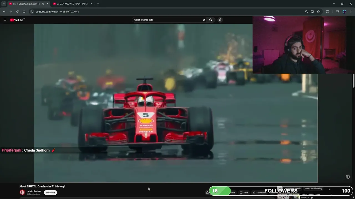Image resolution: width=355 pixels, height=199 pixels.
Task: Filter suggestions by From Untold Racing
Action: click(x=313, y=189)
